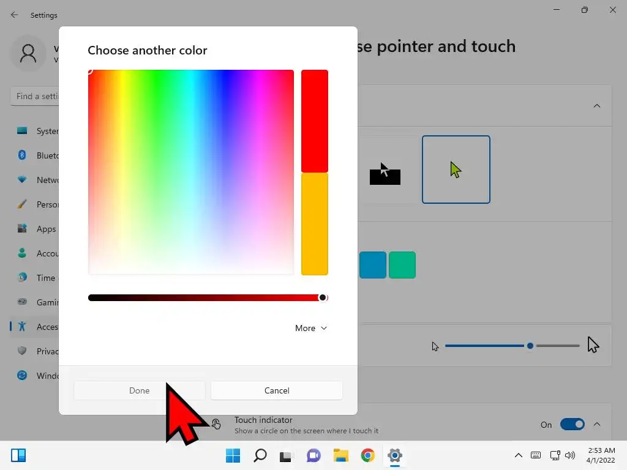Click the Apps icon in sidebar

22,229
